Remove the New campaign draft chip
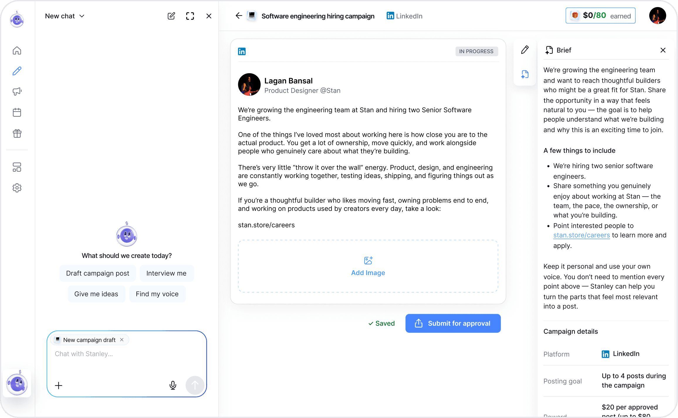 click(122, 340)
